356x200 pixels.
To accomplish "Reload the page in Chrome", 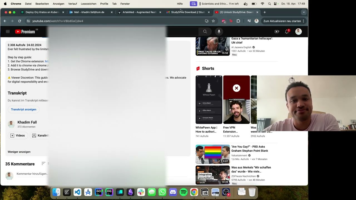I will 19,21.
